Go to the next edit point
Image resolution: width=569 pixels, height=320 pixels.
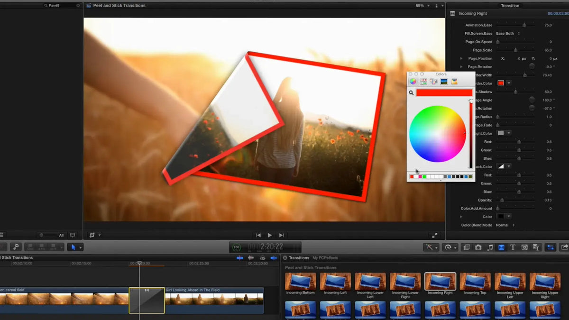tap(281, 235)
